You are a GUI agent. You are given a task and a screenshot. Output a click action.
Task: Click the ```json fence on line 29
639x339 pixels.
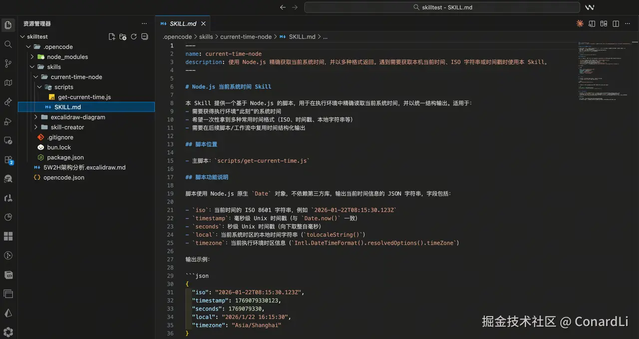(x=197, y=276)
